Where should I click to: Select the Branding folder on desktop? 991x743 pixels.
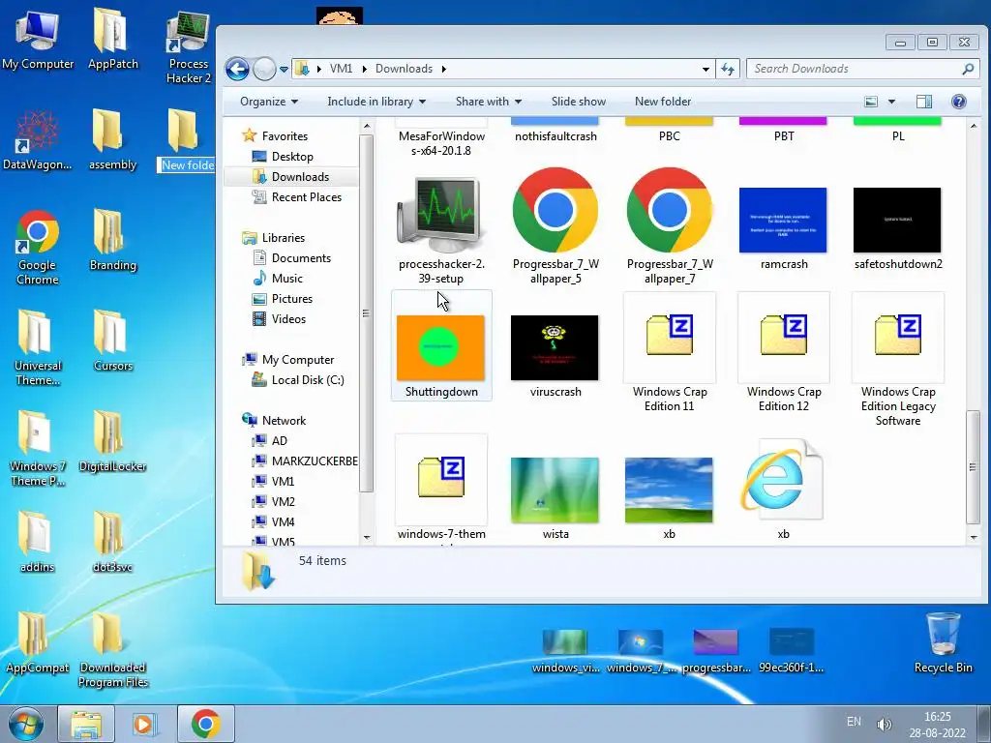(112, 241)
